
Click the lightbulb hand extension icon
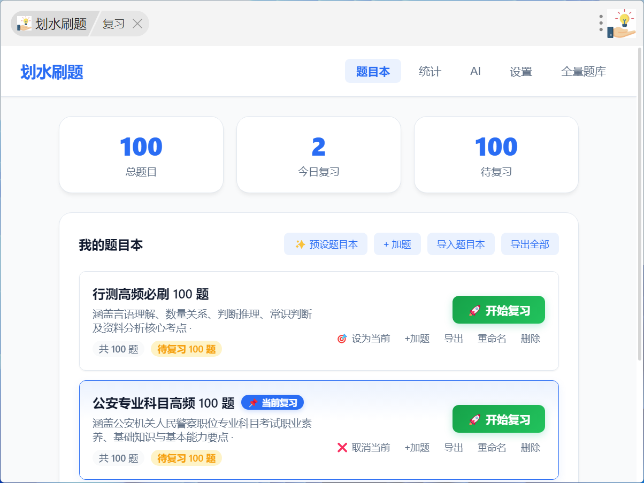pyautogui.click(x=622, y=24)
